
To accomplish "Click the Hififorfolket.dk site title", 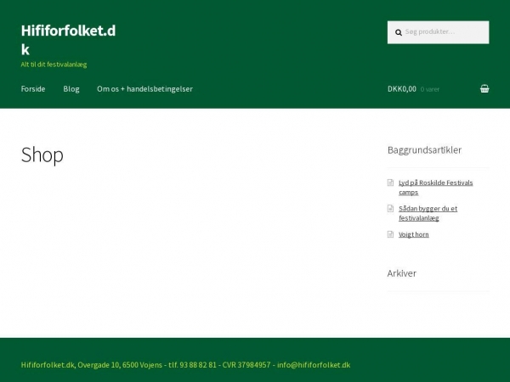I will click(x=68, y=40).
